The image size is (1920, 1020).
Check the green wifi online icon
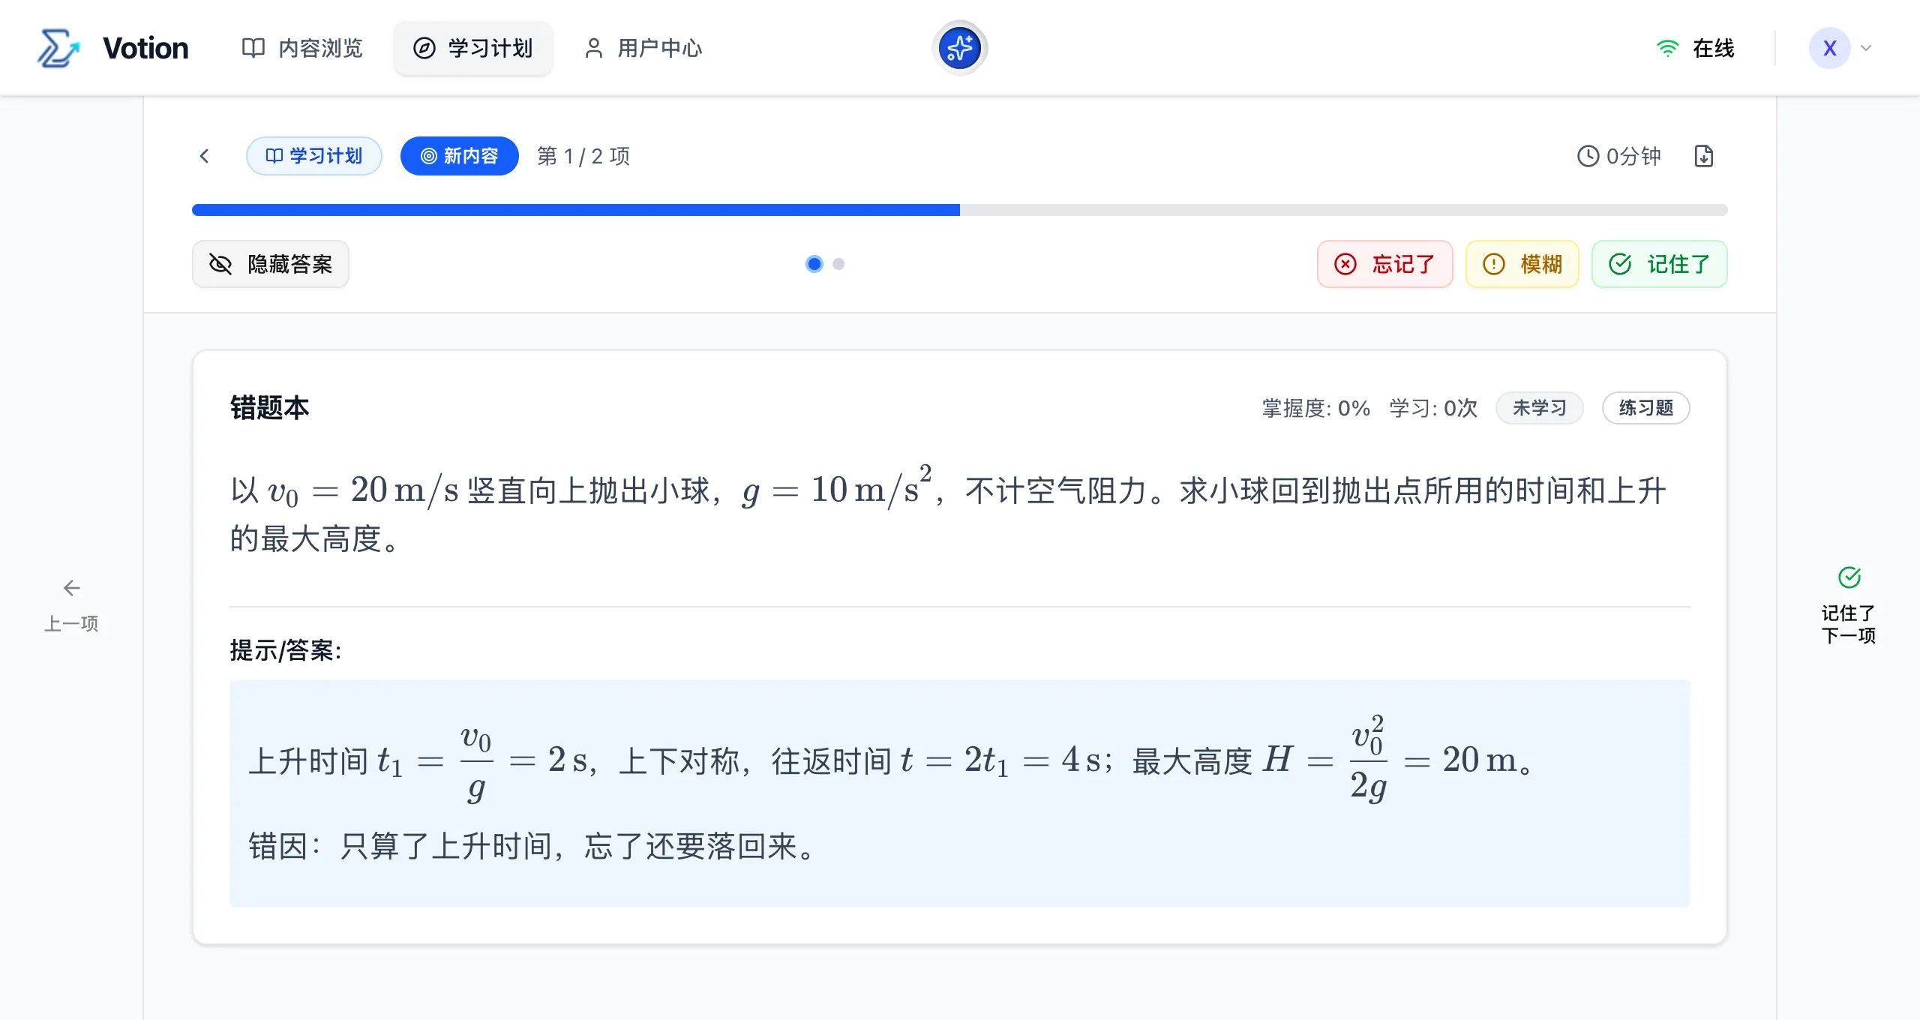coord(1666,48)
